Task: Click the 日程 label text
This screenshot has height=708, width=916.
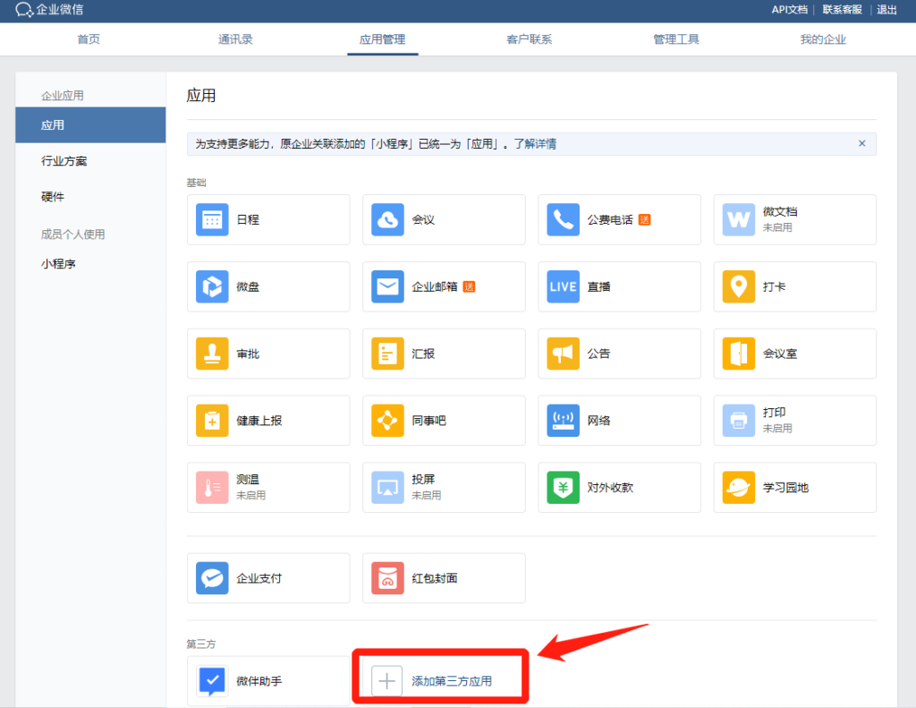Action: (248, 220)
